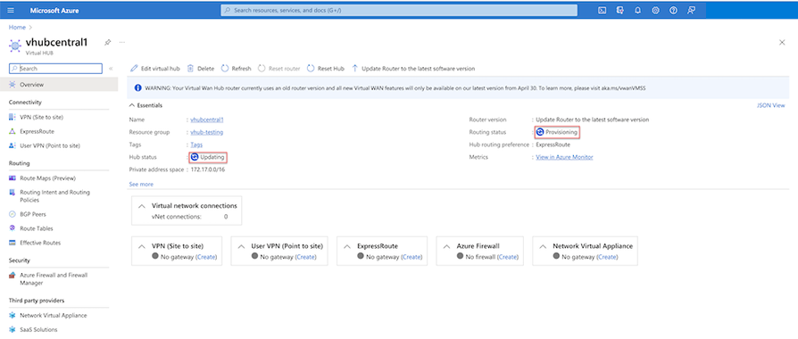Screen dimensions: 798x339
Task: Click Delete in the toolbar
Action: pyautogui.click(x=201, y=68)
